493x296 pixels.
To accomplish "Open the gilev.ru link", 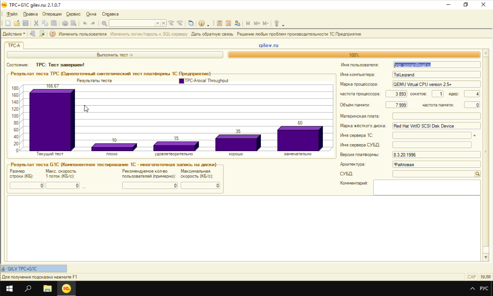I will [x=268, y=45].
